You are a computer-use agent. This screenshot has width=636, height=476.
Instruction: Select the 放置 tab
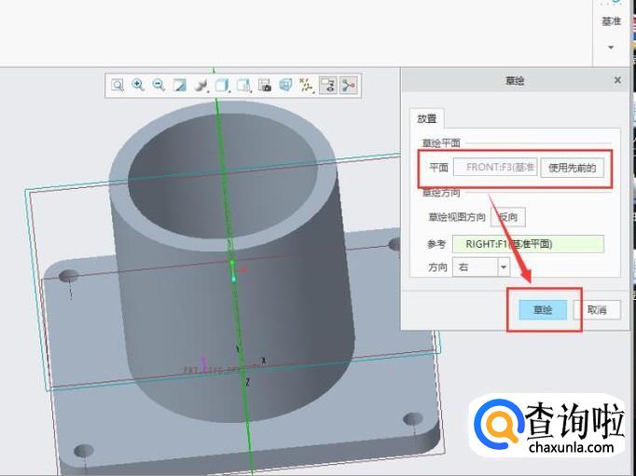426,119
